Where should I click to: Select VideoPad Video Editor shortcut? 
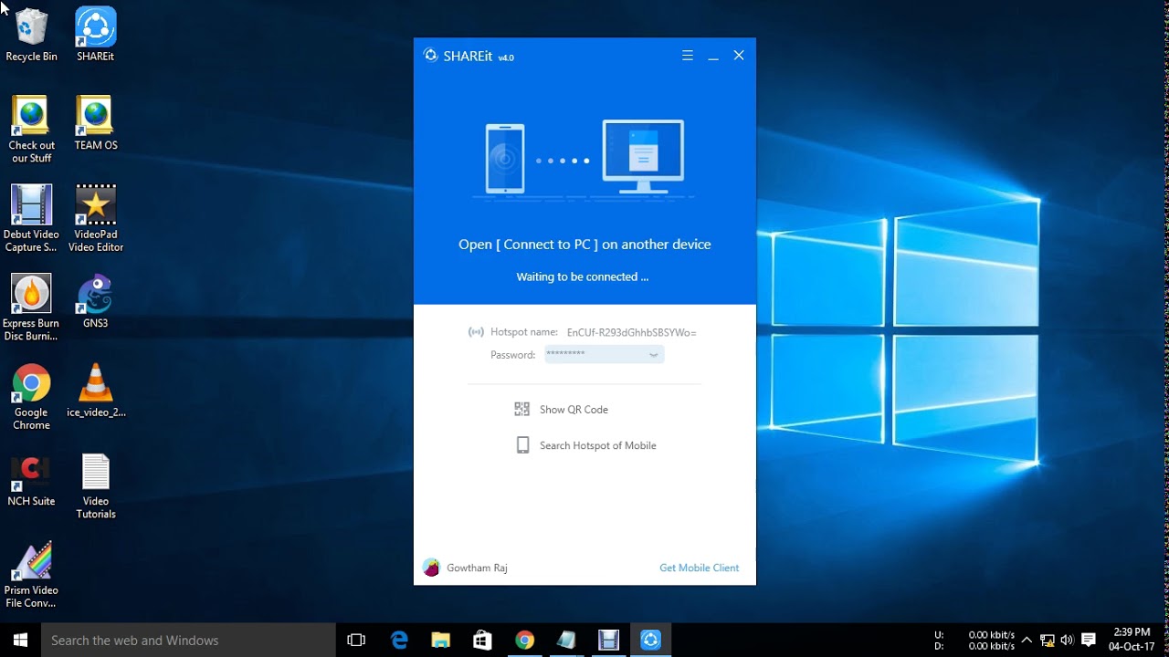(96, 218)
